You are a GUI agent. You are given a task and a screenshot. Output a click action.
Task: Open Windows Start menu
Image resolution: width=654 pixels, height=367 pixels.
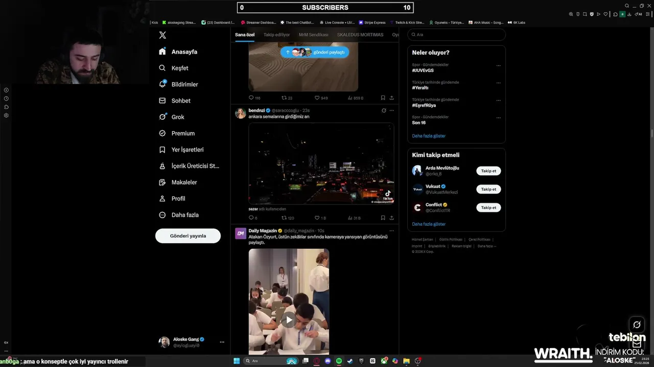[x=237, y=361]
